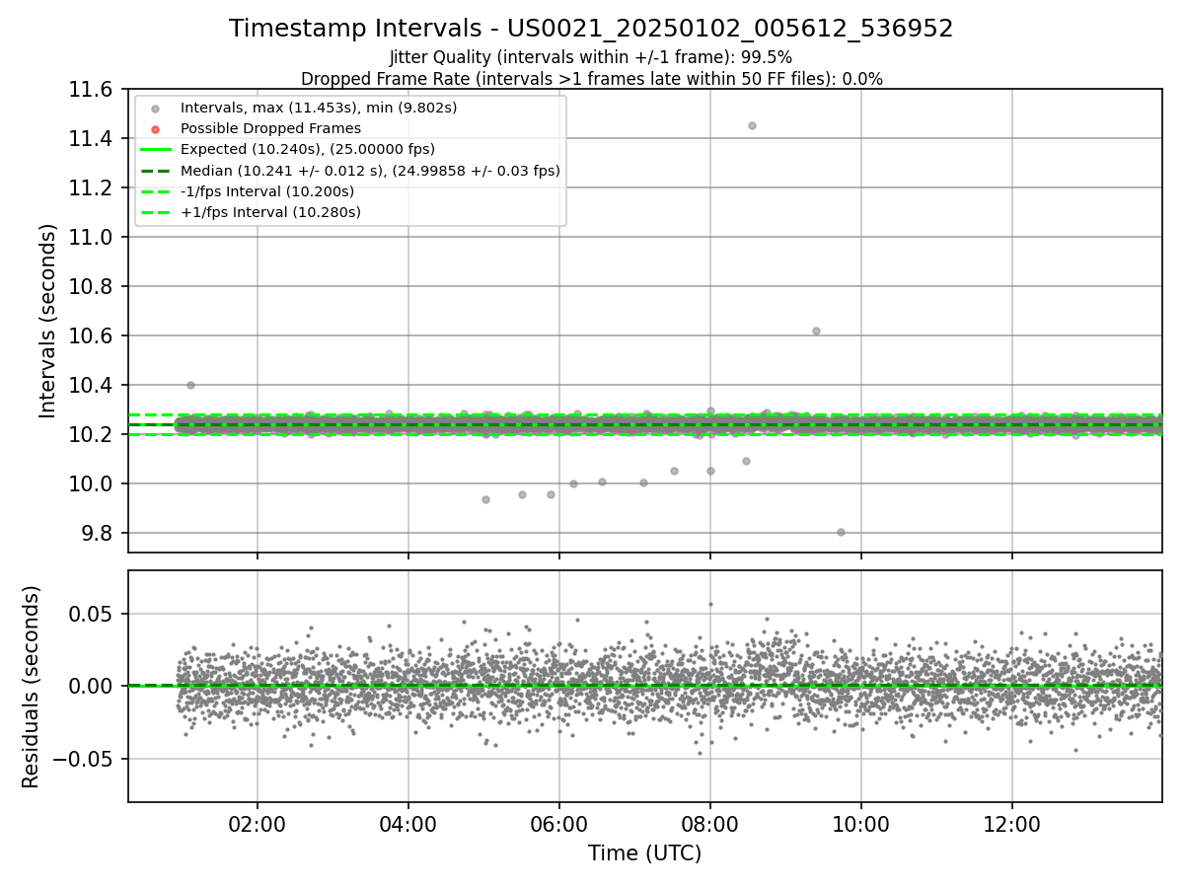Click the 02:00 x-axis tick label
The height and width of the screenshot is (888, 1184).
[258, 825]
